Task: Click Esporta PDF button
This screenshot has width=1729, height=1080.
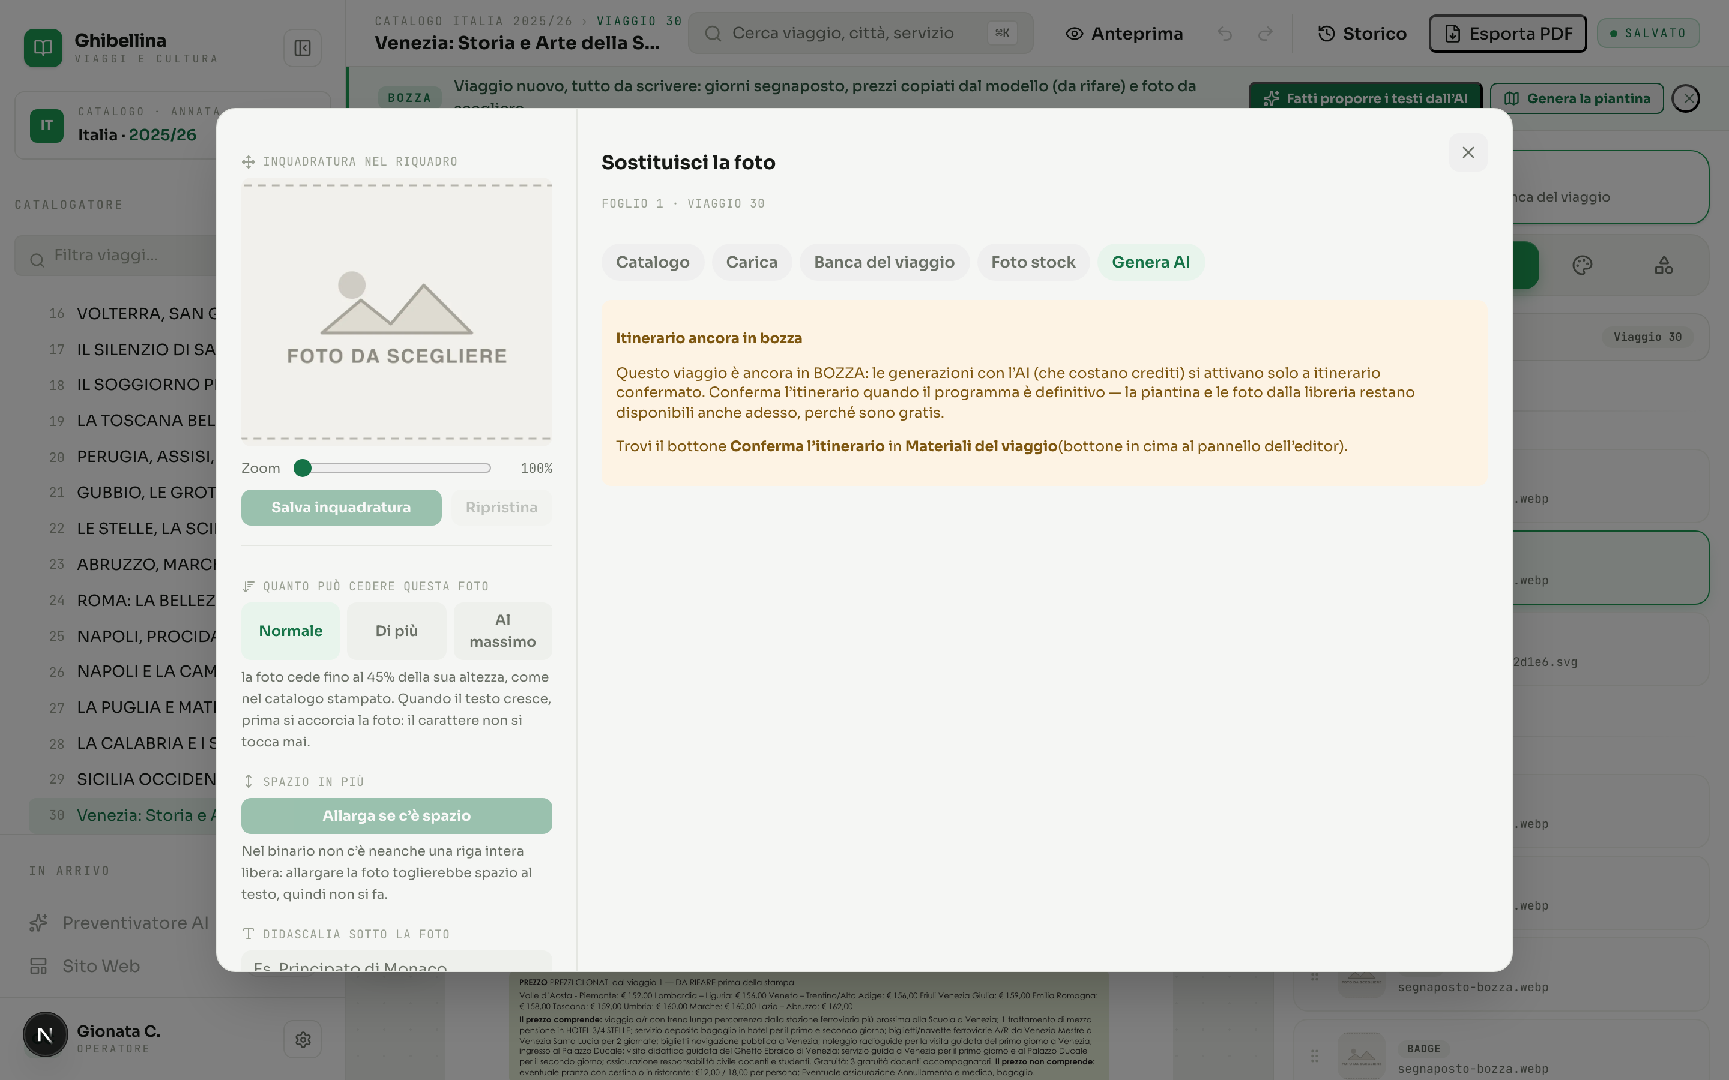Action: (1507, 34)
